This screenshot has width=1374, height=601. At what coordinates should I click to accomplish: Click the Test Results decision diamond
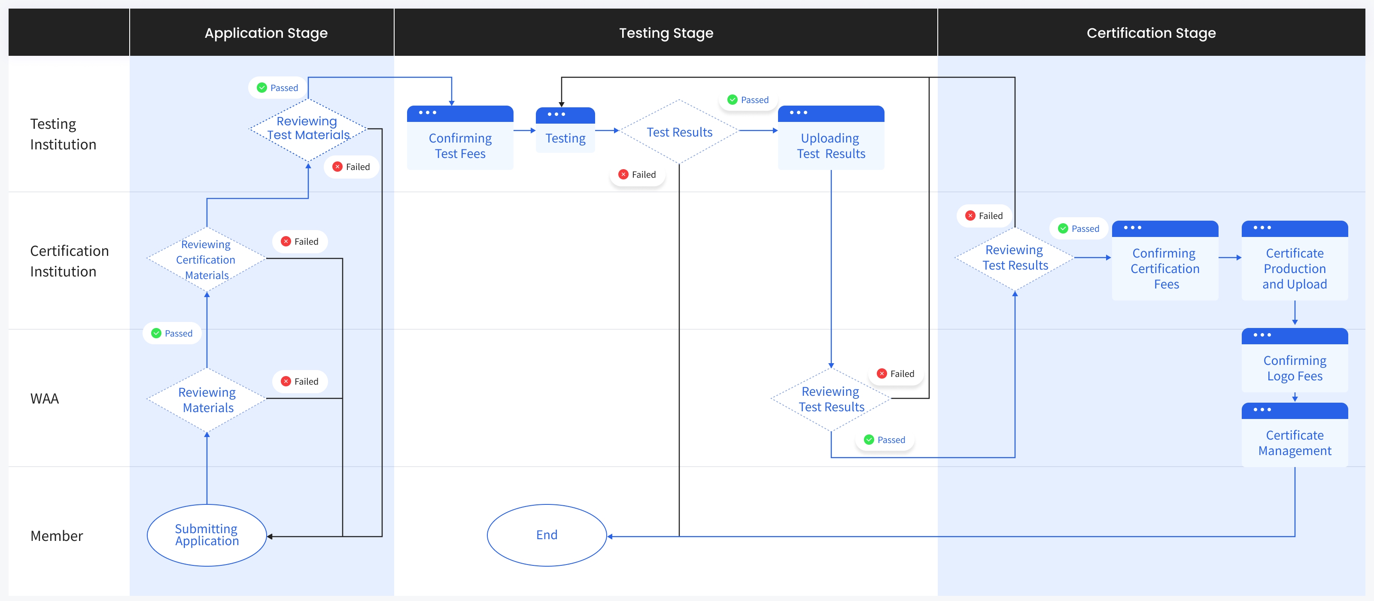[x=679, y=132]
